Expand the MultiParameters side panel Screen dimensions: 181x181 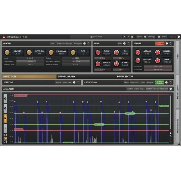(x=178, y=126)
